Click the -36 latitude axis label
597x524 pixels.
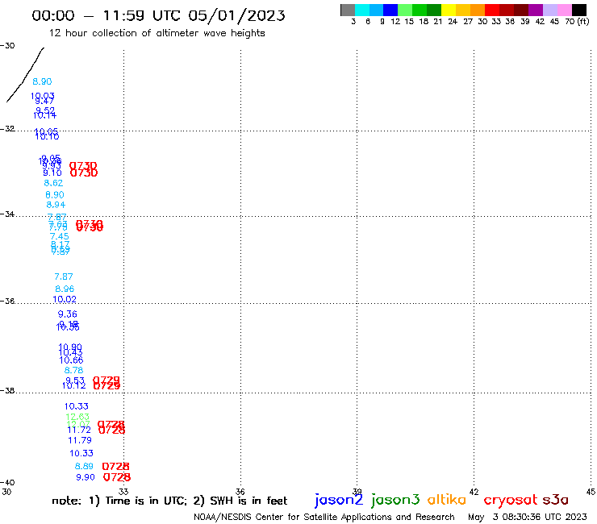point(7,301)
